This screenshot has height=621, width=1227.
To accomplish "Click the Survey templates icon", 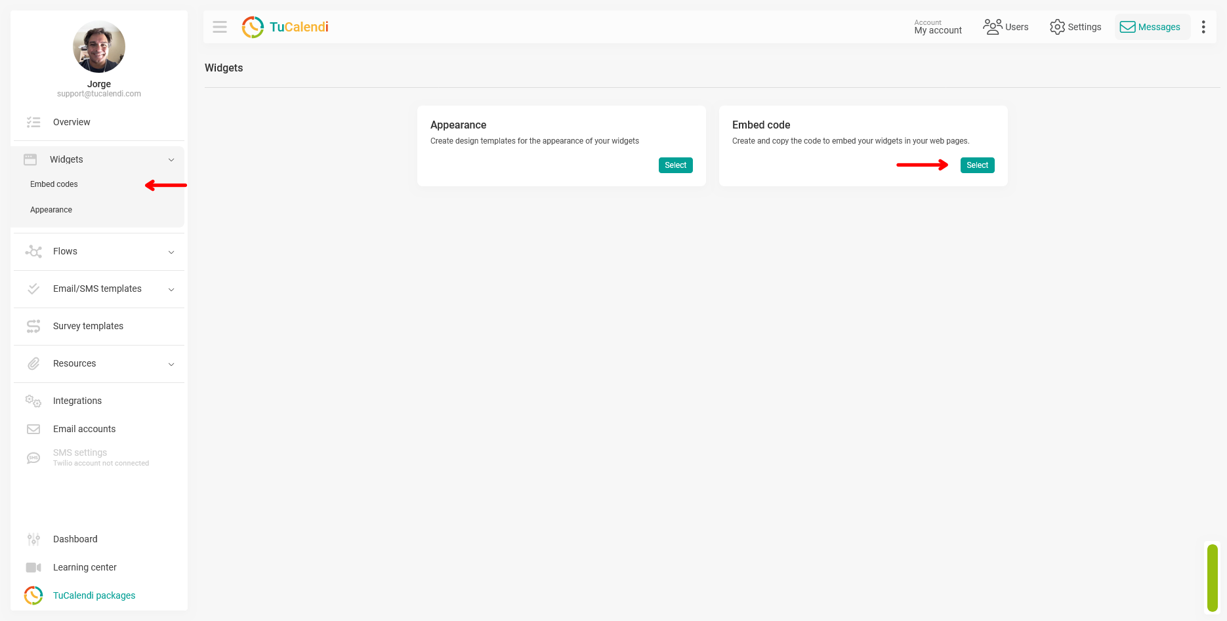I will 33,326.
